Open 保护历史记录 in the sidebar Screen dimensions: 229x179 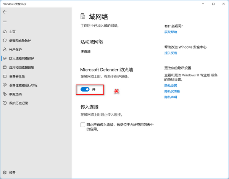click(x=19, y=103)
